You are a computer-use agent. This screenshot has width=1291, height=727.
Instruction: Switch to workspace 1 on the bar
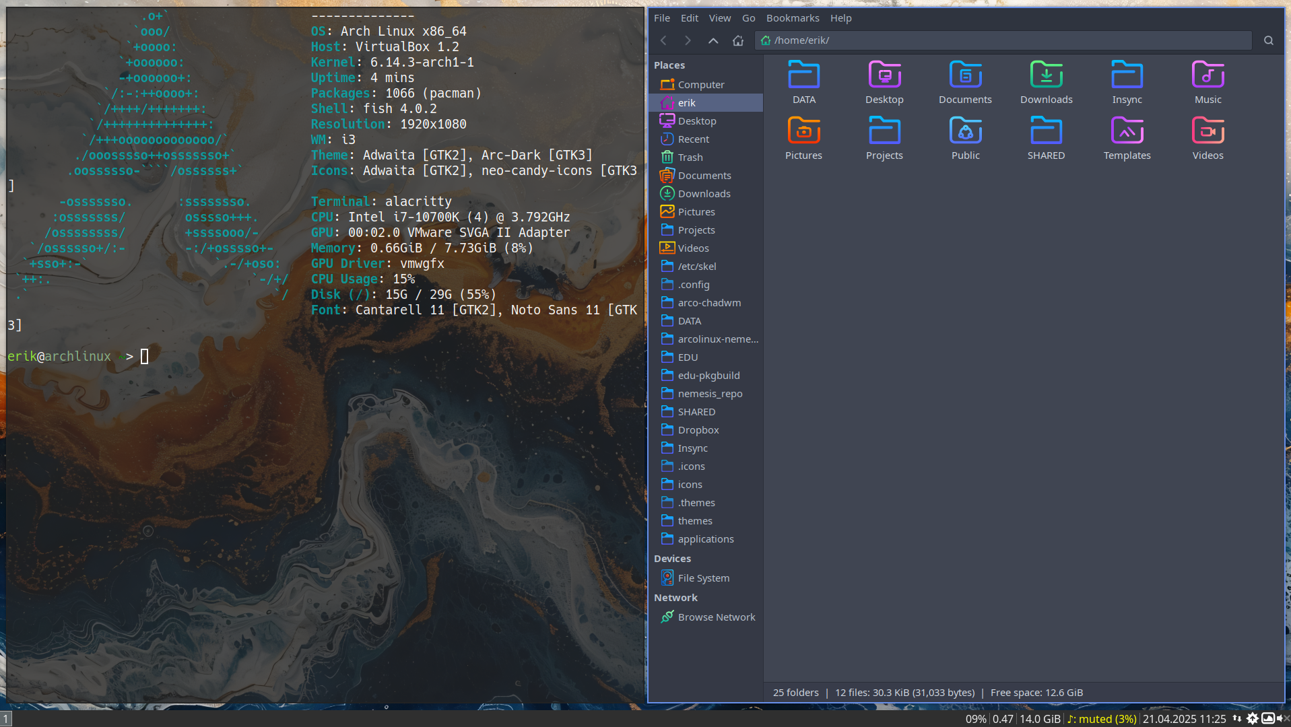pos(6,719)
